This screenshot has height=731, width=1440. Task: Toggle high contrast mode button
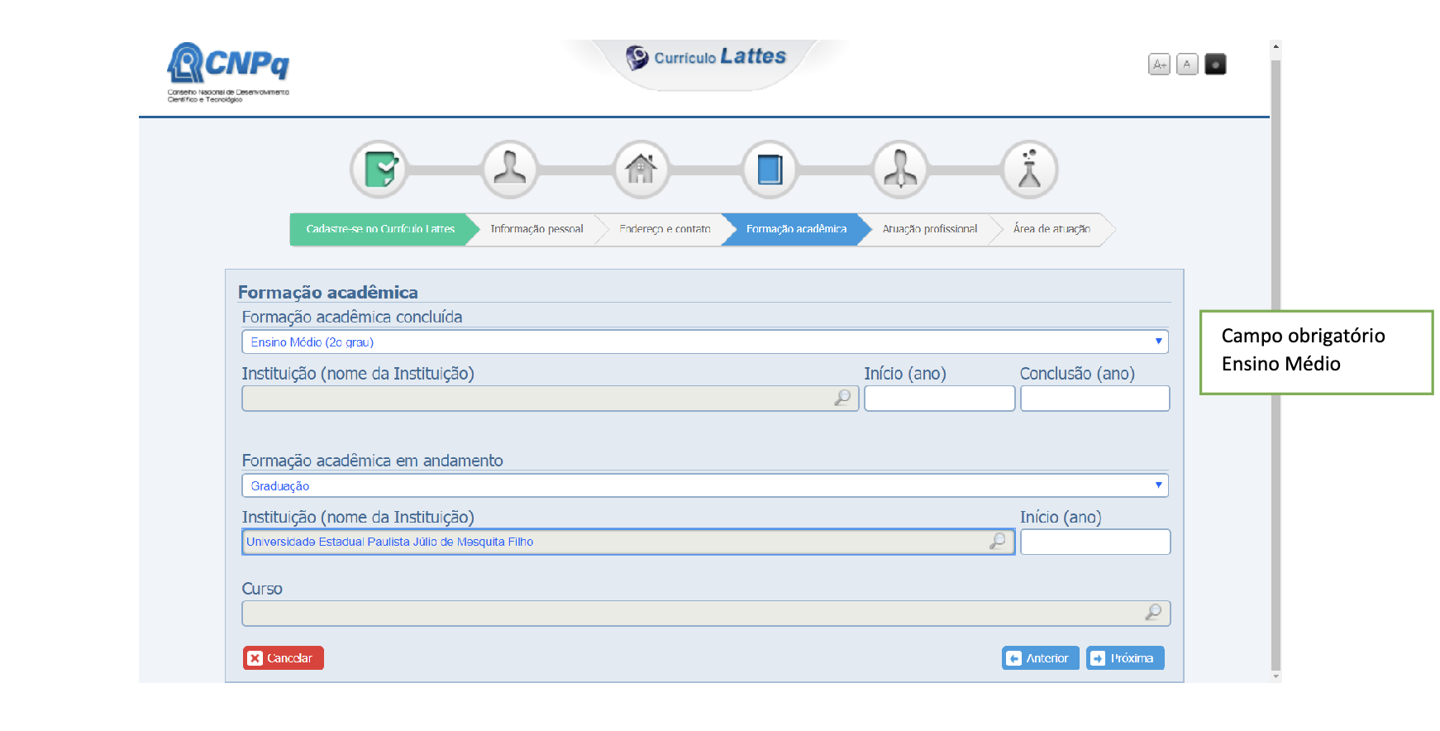click(x=1215, y=64)
